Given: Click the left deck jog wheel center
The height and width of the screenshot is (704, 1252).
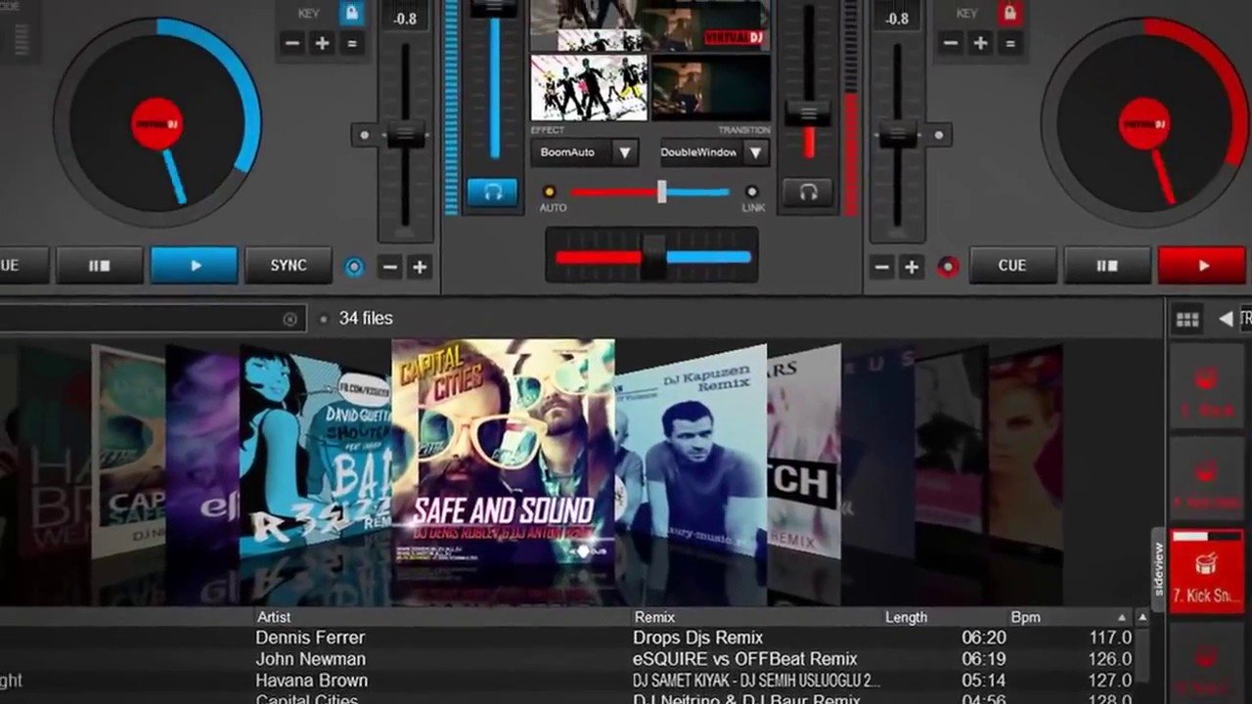Looking at the screenshot, I should coord(157,123).
